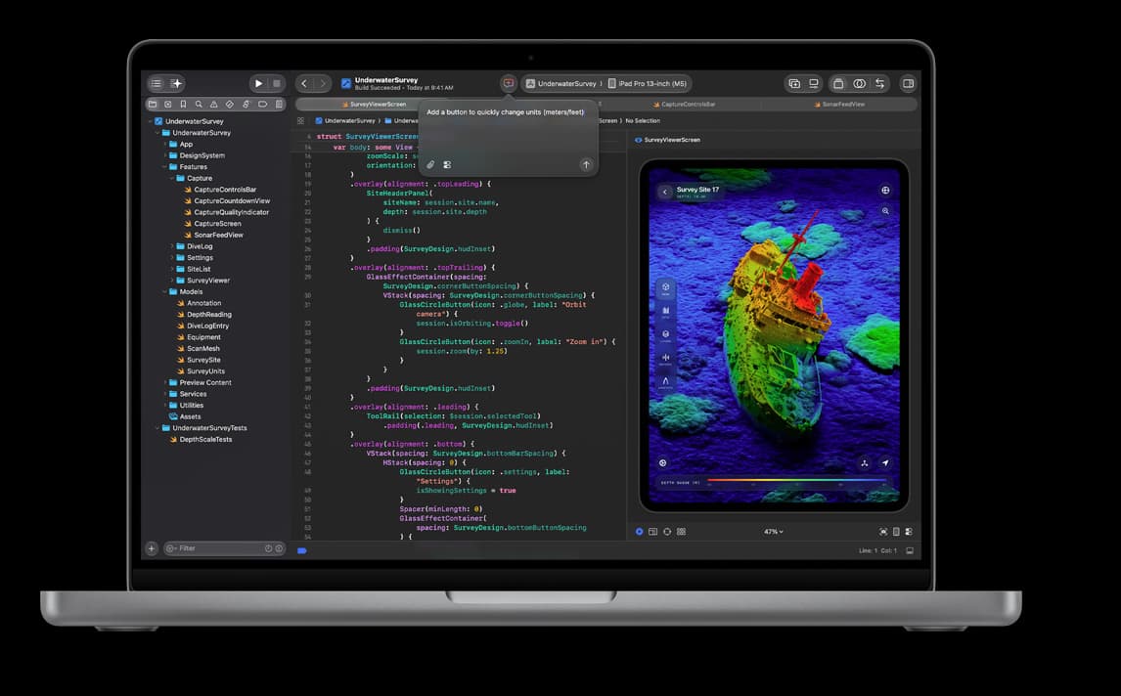The height and width of the screenshot is (696, 1121).
Task: Tap the settings gear in the preview
Action: 663,463
